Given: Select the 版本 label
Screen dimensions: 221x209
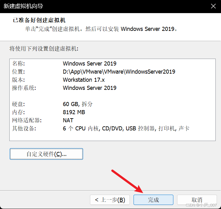Looking at the screenshot, I should (18, 80).
